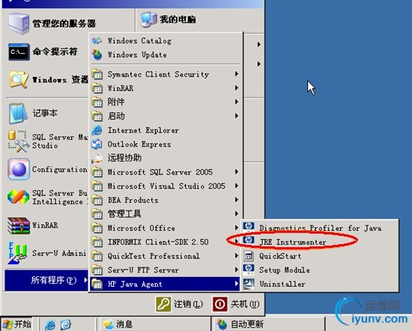
Task: Open the Microsoft Office program folder
Action: pyautogui.click(x=165, y=228)
